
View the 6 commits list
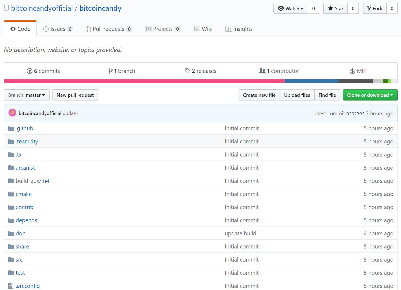(43, 71)
